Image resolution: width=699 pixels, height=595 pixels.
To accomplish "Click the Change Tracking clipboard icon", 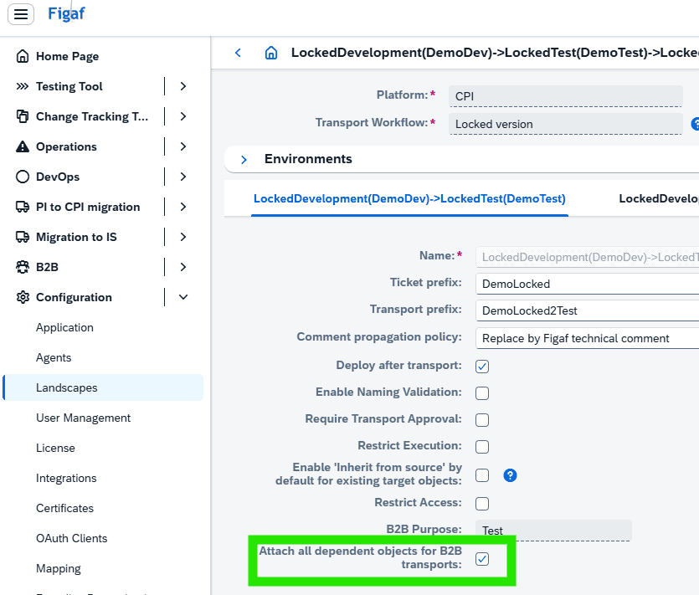I will coord(23,116).
